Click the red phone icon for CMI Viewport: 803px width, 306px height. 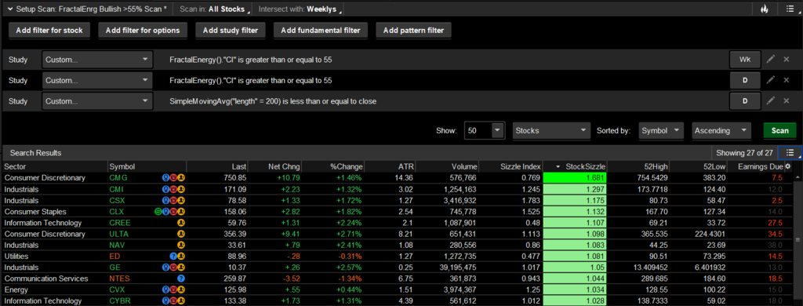click(173, 189)
